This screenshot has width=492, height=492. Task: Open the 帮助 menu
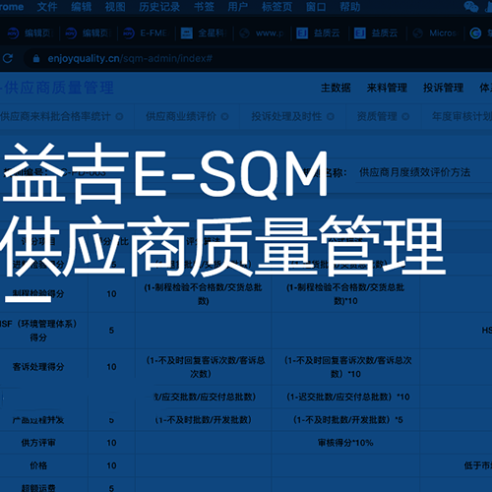pyautogui.click(x=350, y=7)
